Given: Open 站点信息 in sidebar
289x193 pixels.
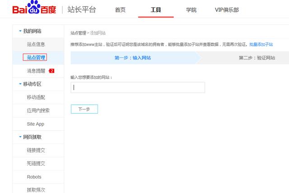Looking at the screenshot, I should (x=36, y=44).
